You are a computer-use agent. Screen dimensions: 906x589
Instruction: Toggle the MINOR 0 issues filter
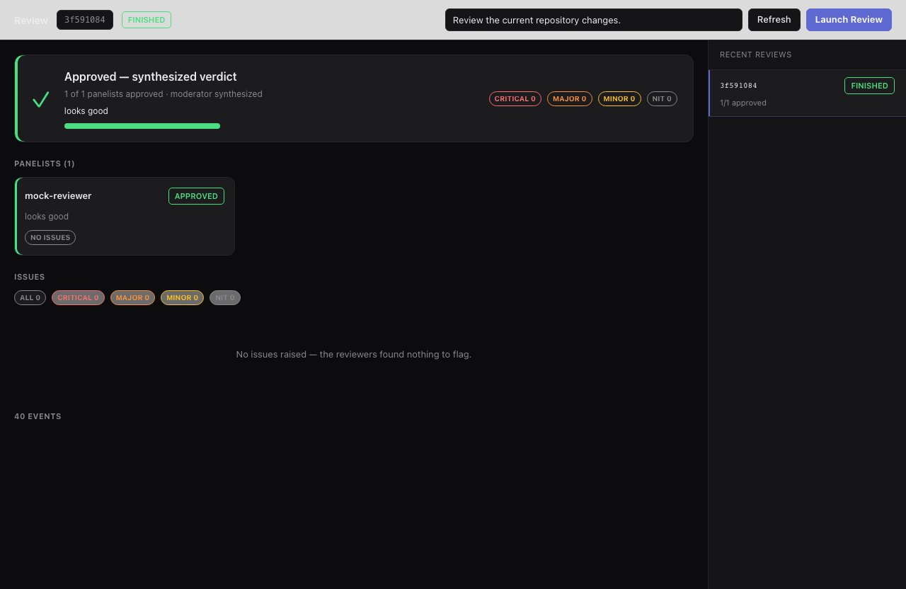182,298
